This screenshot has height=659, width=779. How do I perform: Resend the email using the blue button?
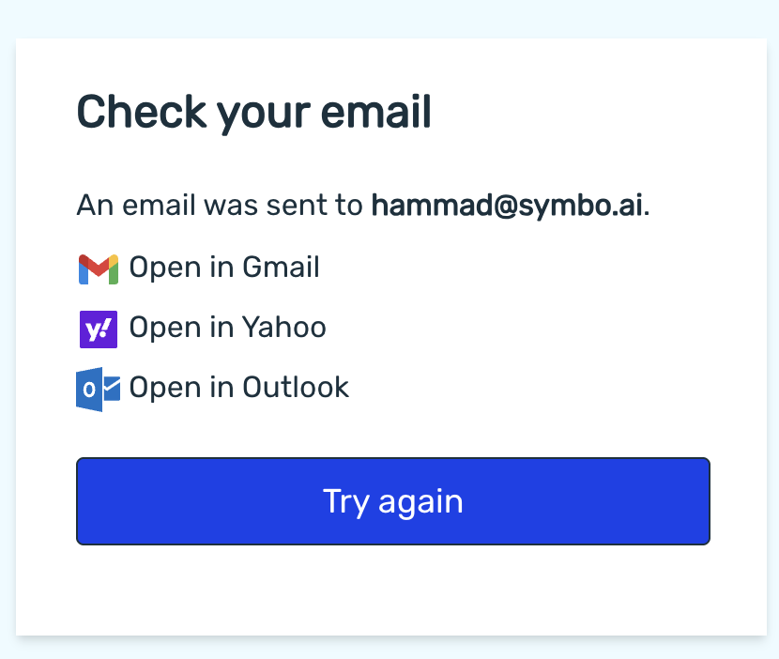coord(393,501)
